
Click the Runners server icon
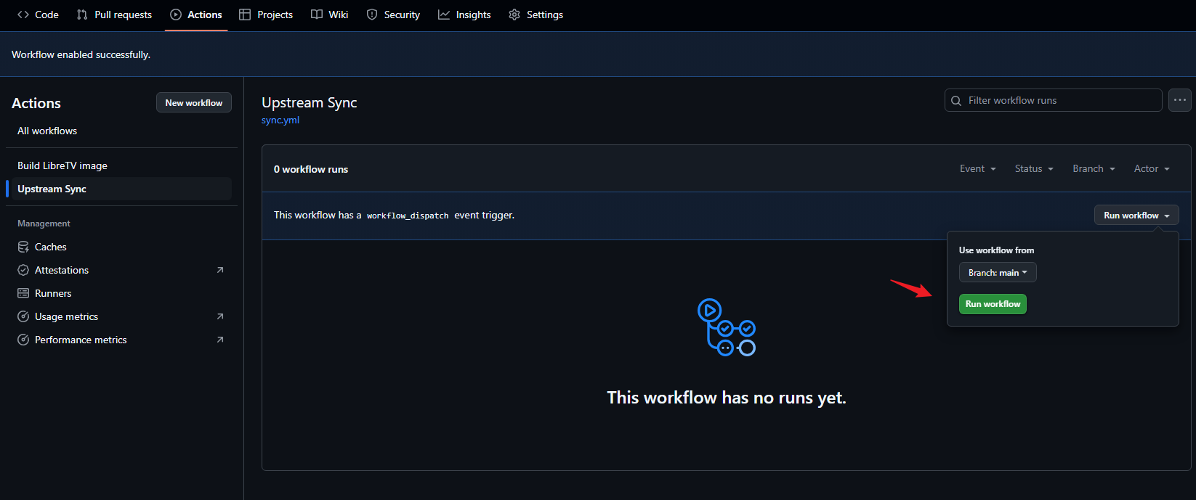click(x=23, y=293)
